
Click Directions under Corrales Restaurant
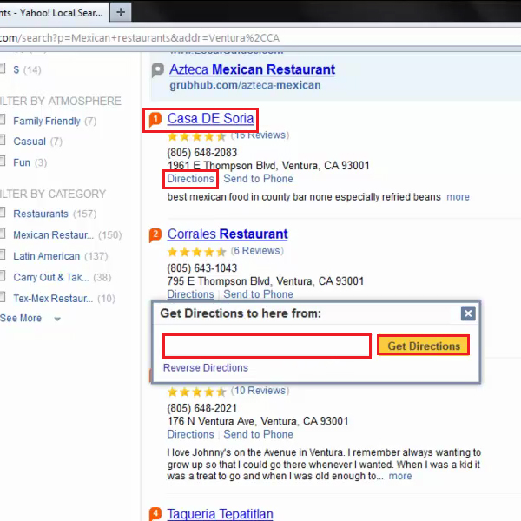(190, 294)
